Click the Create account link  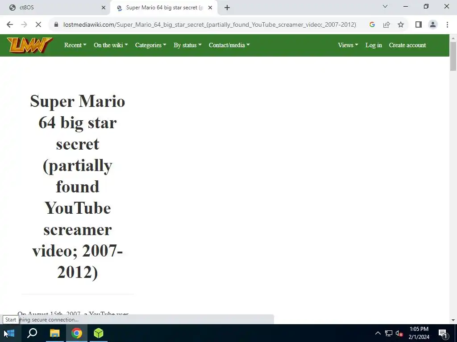(x=407, y=45)
